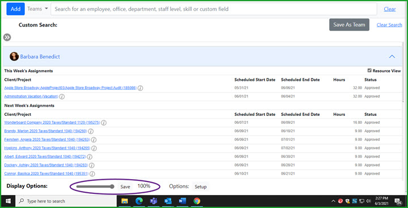Open the Teams dropdown
The height and width of the screenshot is (208, 408).
(38, 9)
